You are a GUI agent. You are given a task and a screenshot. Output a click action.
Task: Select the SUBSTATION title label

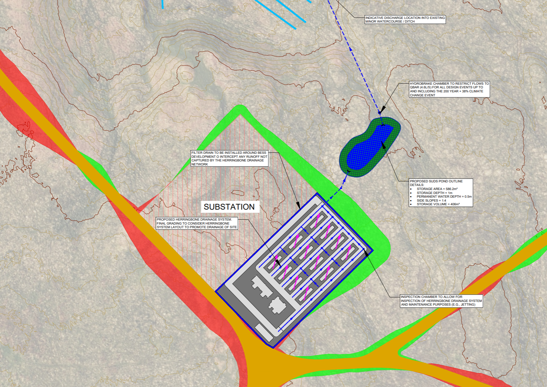(x=229, y=207)
